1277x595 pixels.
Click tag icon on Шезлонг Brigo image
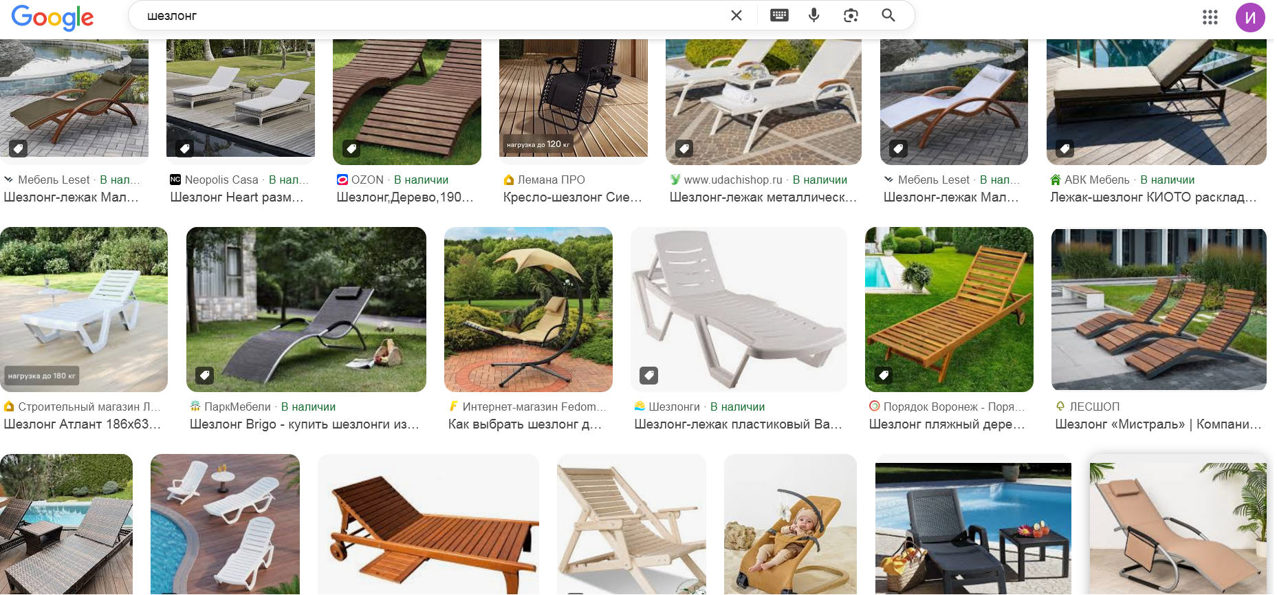(204, 376)
